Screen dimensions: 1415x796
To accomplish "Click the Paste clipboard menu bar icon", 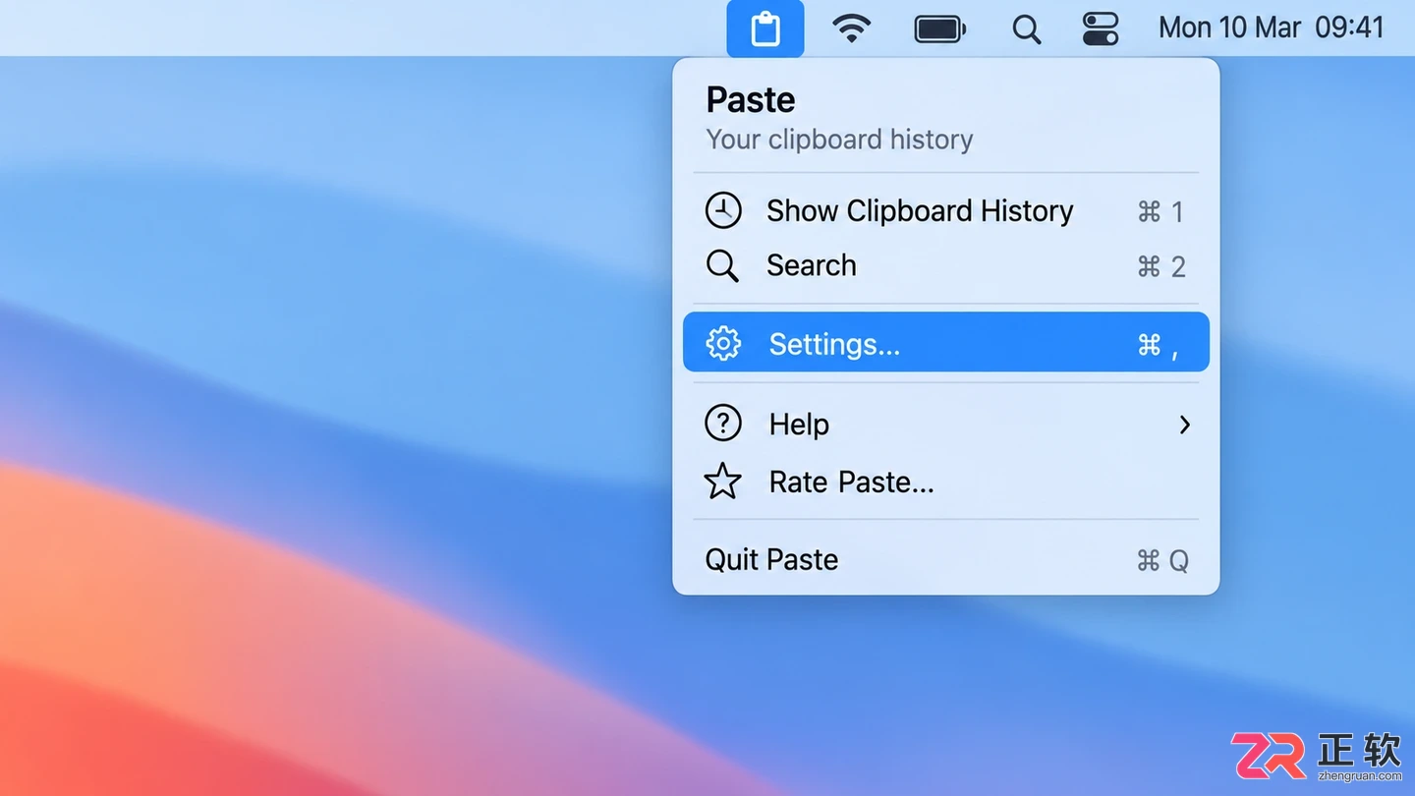I will (765, 28).
